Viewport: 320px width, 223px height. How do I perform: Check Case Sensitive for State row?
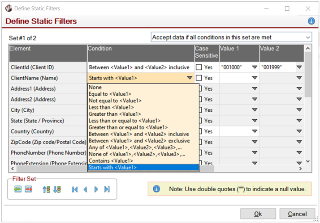[199, 121]
